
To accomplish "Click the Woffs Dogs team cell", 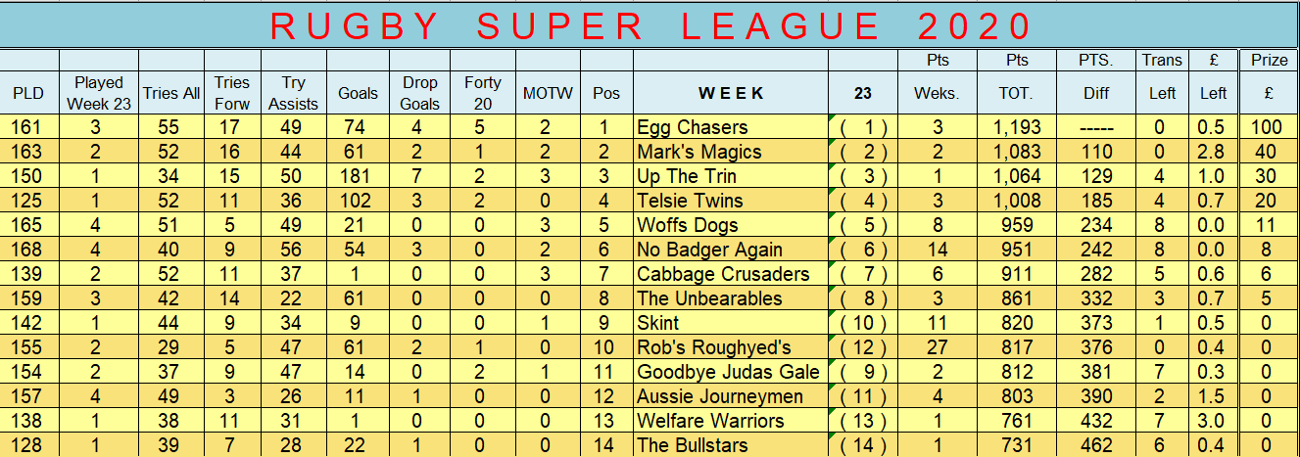I will point(731,225).
